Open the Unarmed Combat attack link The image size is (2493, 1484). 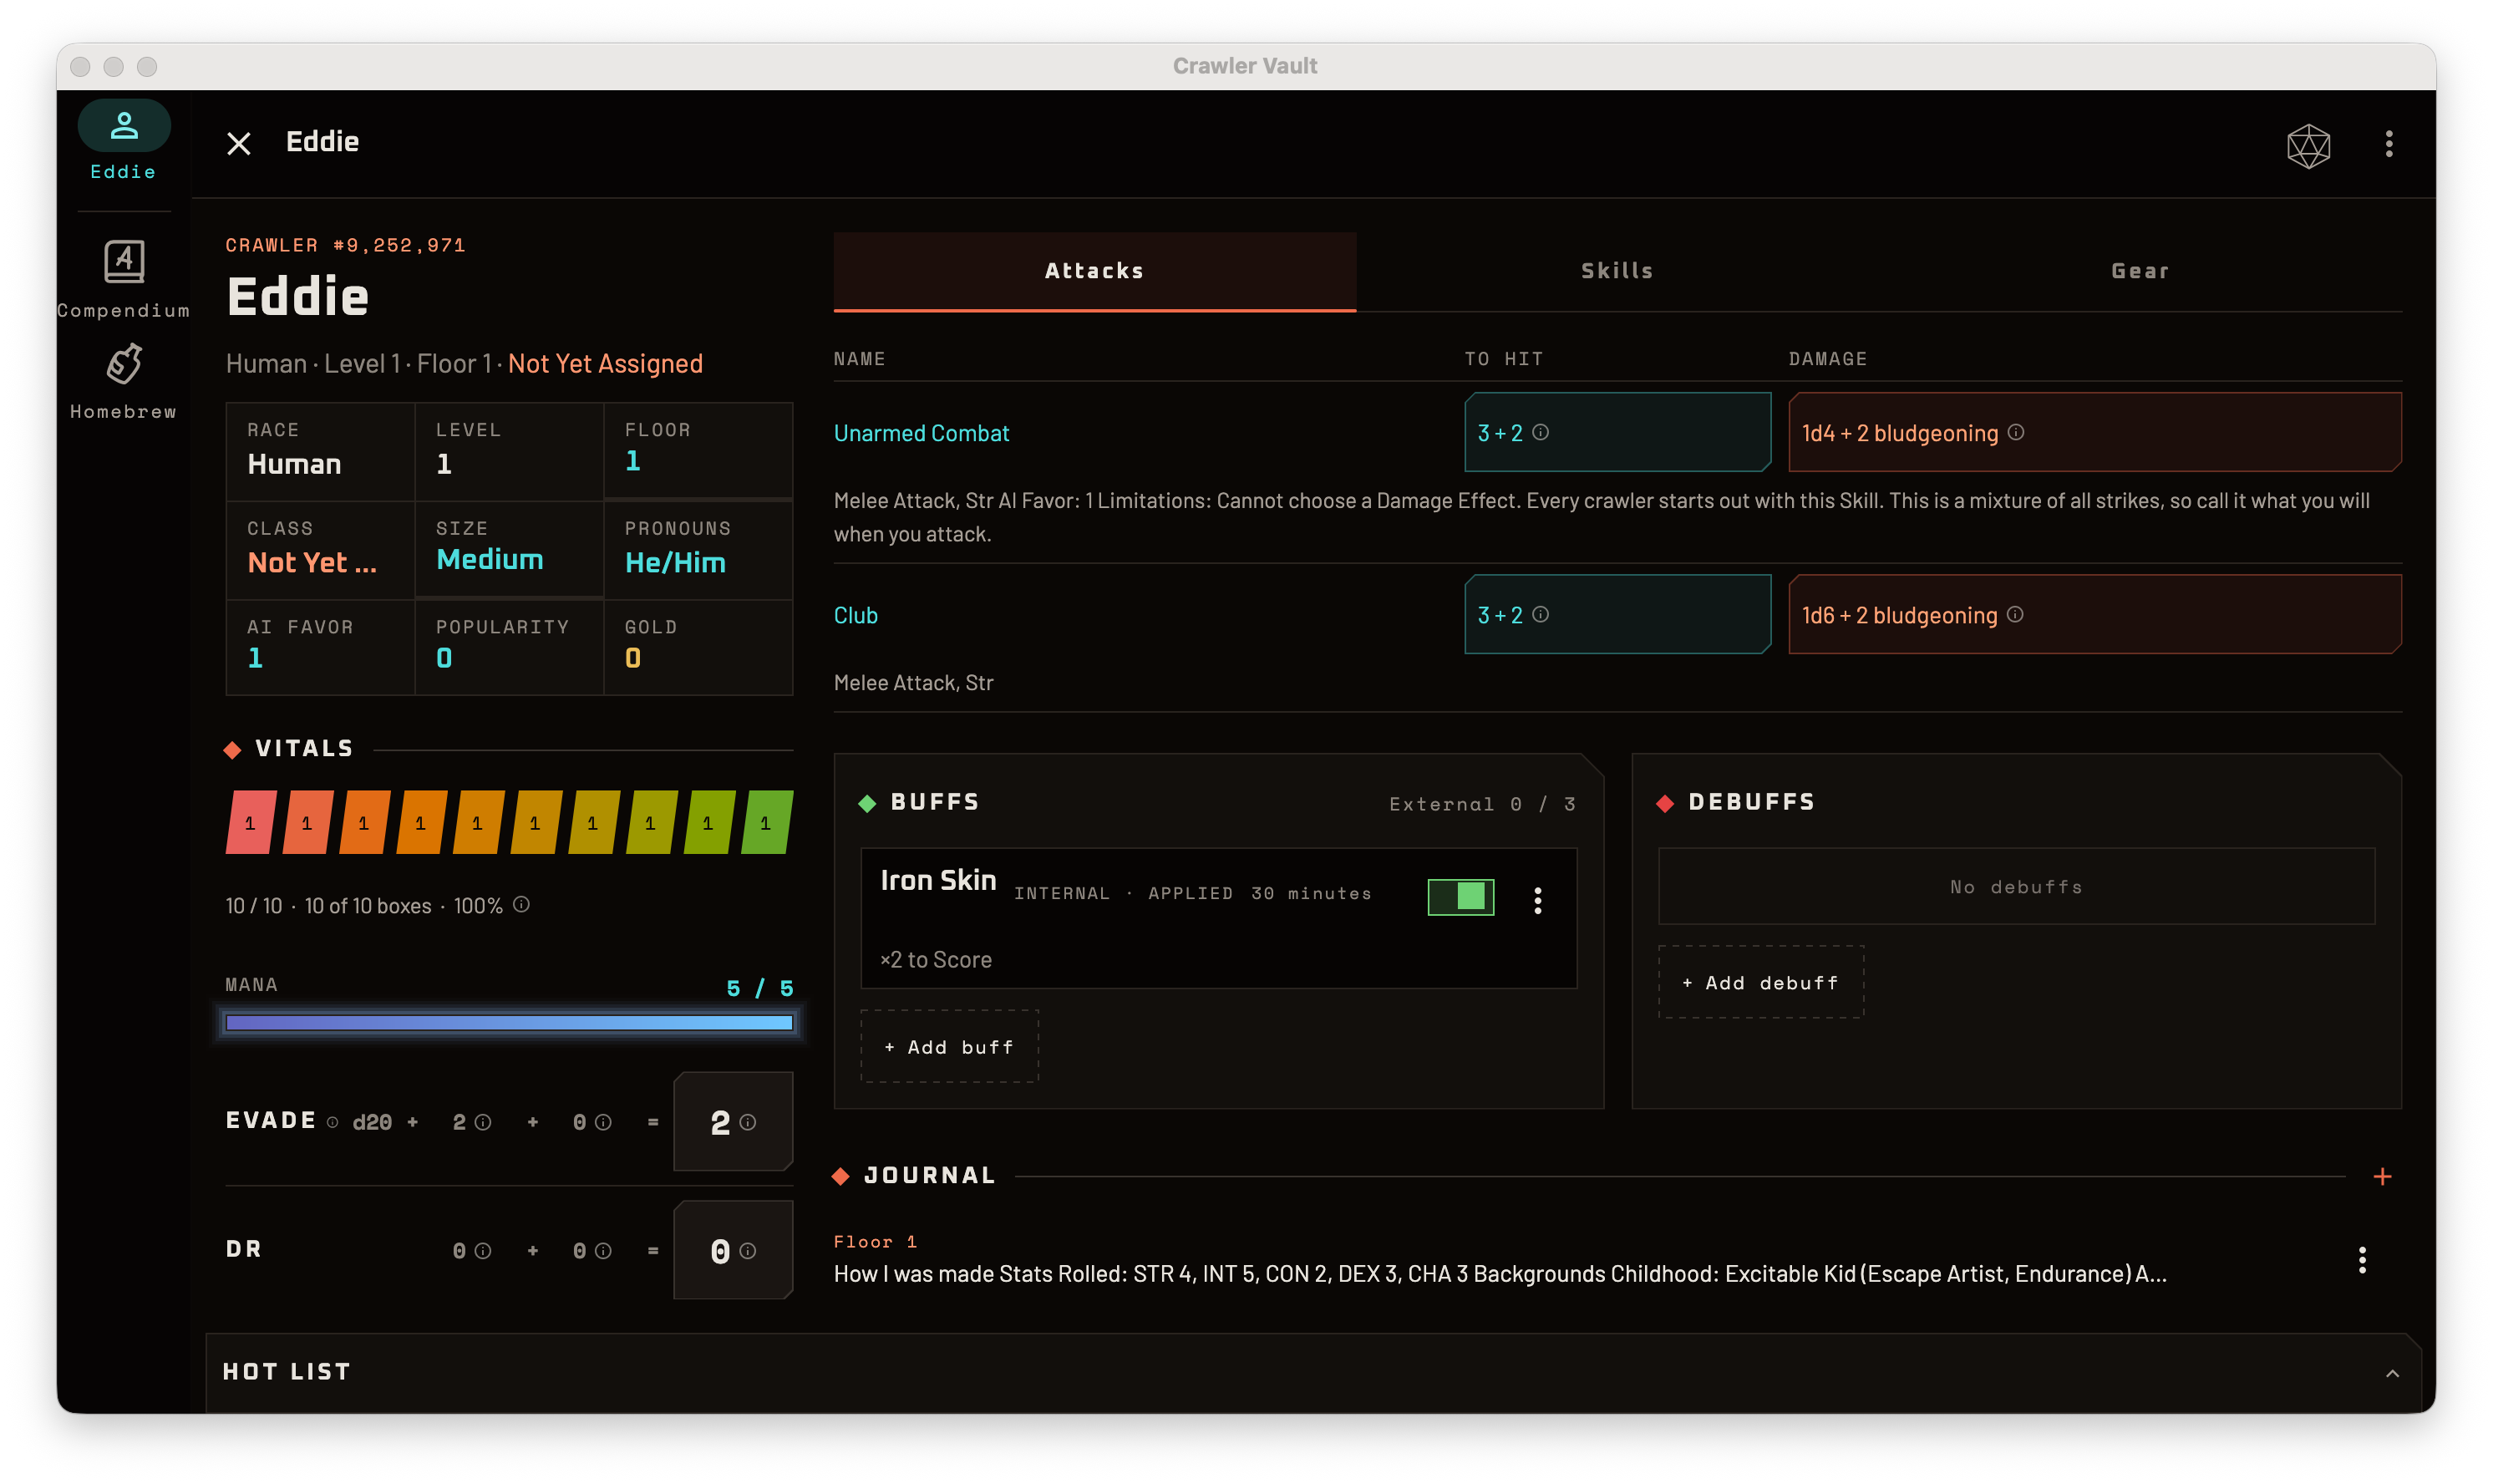(x=921, y=433)
